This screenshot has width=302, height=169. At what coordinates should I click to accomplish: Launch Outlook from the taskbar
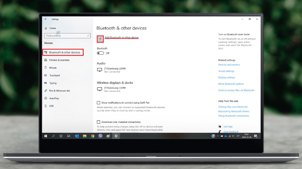pos(77,136)
